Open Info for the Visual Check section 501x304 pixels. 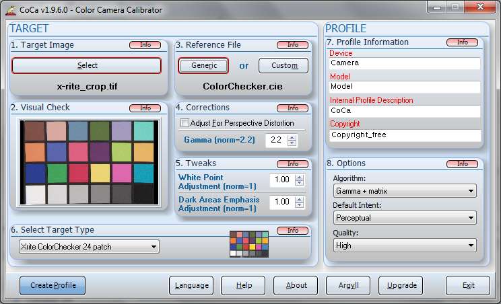(x=145, y=108)
